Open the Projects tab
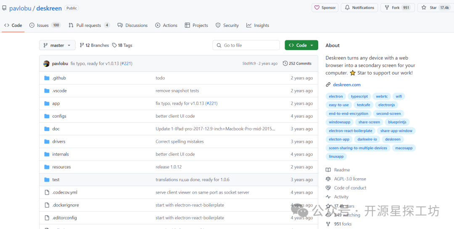Viewport: 454px width, 229px height. coord(196,26)
